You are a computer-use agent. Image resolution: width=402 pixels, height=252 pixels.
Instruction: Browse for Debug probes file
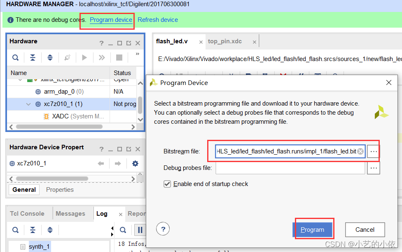tap(374, 168)
